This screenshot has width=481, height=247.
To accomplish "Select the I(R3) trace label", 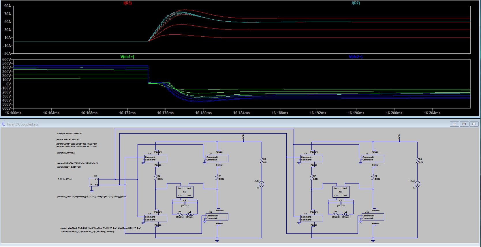I will (127, 3).
